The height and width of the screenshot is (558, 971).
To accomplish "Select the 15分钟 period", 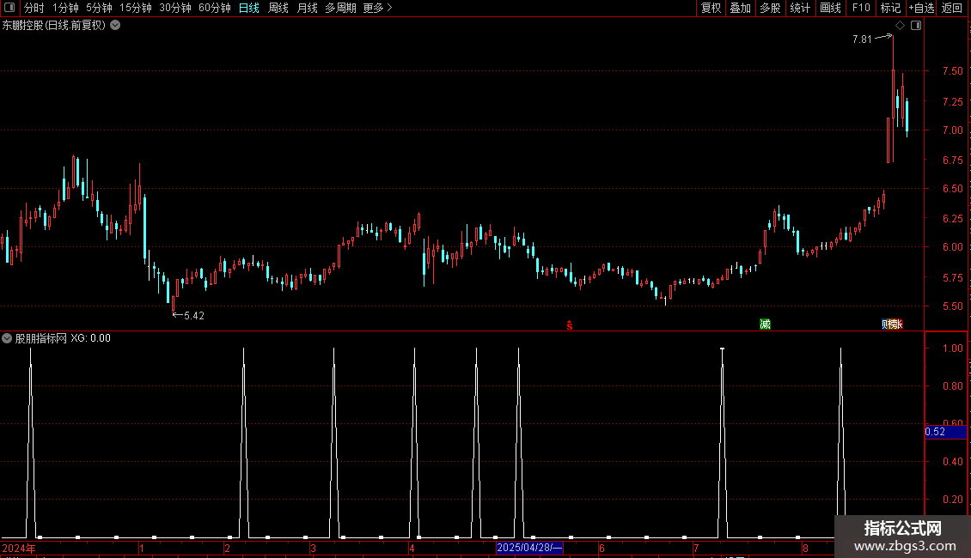I will point(136,8).
